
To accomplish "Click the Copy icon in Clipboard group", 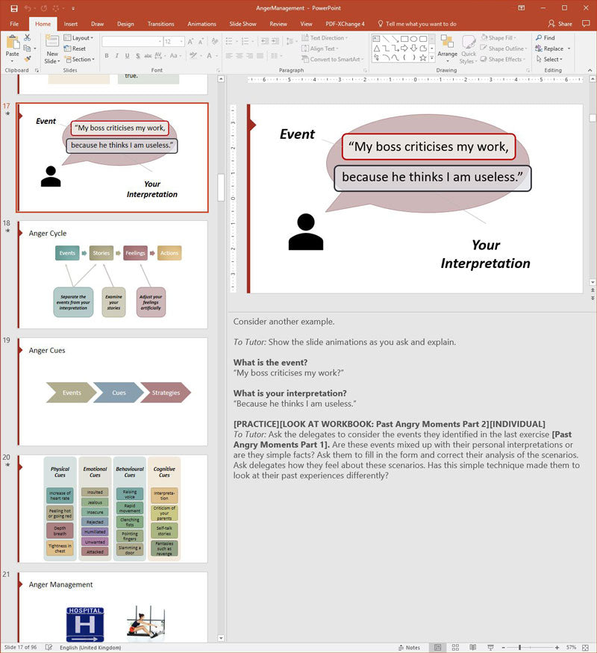I will click(x=27, y=49).
